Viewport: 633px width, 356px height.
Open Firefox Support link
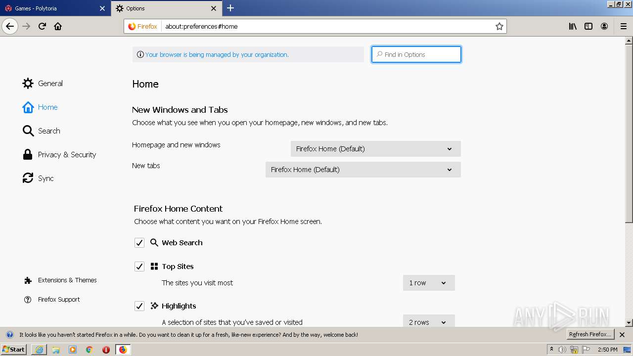(x=59, y=300)
